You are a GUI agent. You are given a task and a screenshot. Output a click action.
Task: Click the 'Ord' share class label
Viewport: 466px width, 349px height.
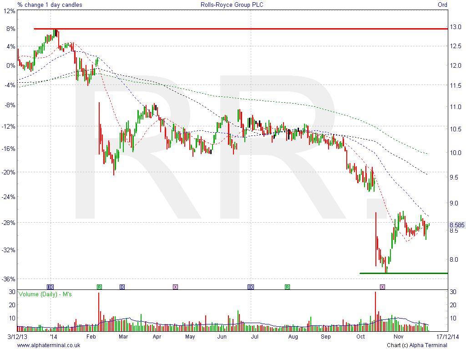click(442, 5)
